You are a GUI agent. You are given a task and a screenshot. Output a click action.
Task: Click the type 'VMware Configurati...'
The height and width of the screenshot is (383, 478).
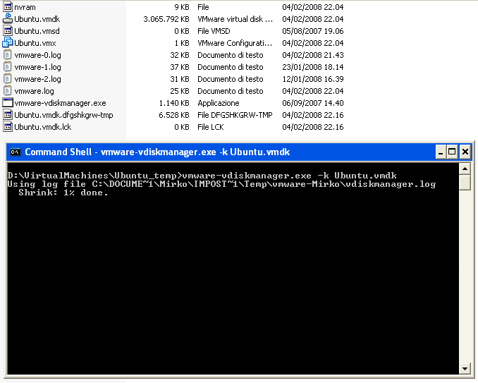[x=235, y=43]
